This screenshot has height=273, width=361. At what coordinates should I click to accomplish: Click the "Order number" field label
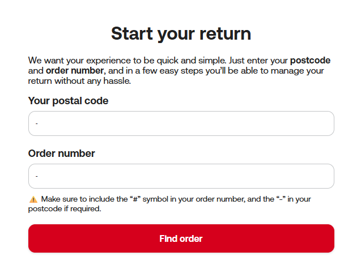[x=62, y=153]
